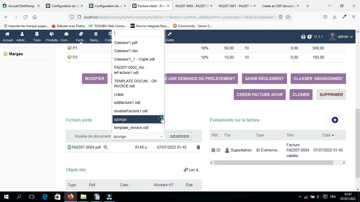The height and width of the screenshot is (202, 360).
Task: Preview FA2207-0004.pdf with magnifier icon
Action: 105,147
